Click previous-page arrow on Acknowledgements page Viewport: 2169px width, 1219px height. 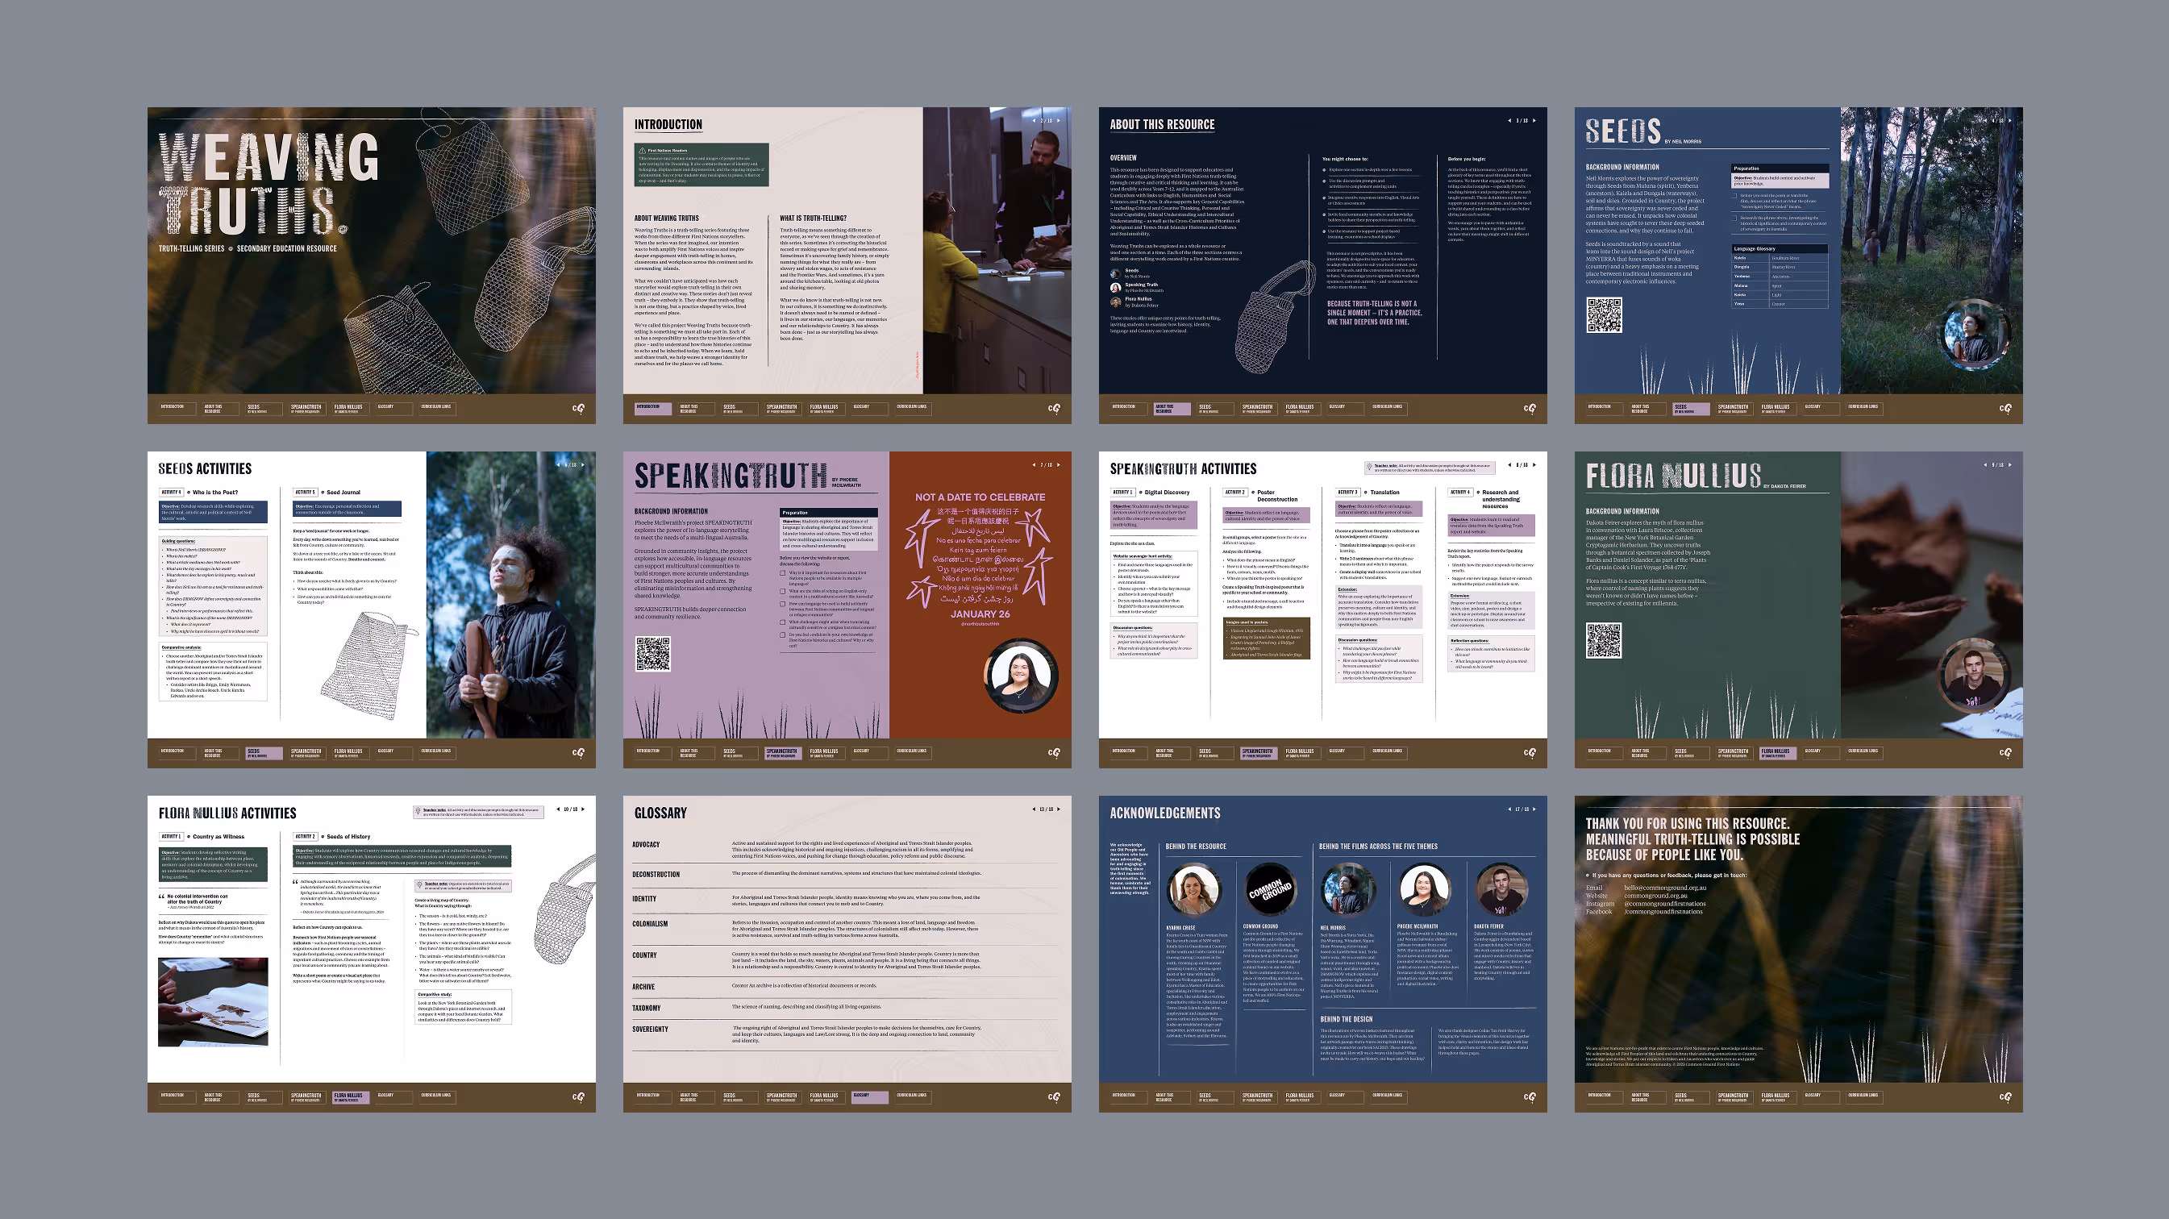(1509, 809)
